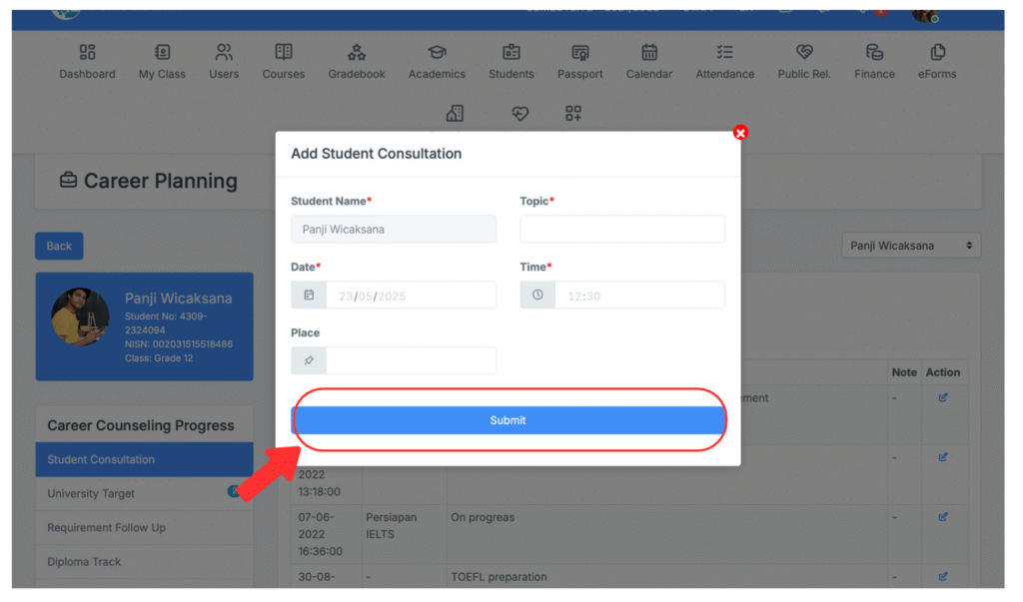Click into the Topic text field

point(622,230)
